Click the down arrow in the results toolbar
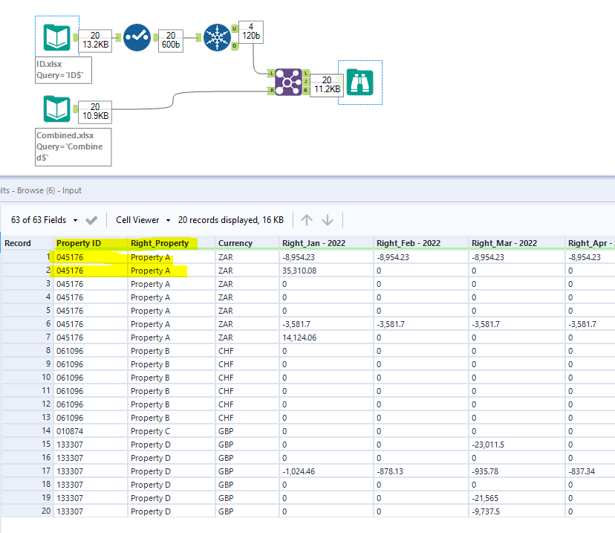This screenshot has width=615, height=533. [327, 219]
